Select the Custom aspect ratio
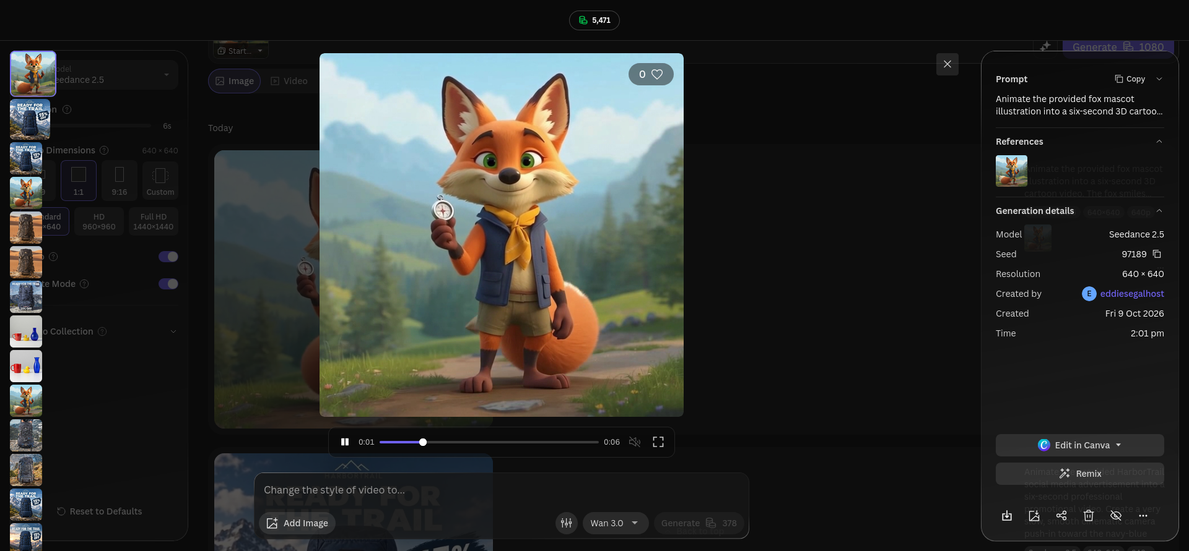1189x551 pixels. click(x=160, y=181)
